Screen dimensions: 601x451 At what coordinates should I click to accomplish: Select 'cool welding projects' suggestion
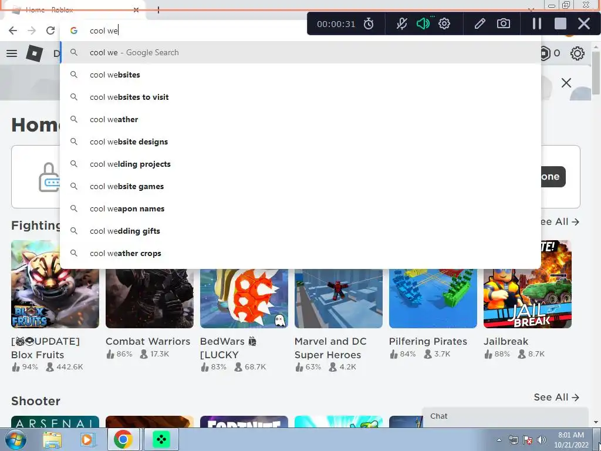click(300, 164)
